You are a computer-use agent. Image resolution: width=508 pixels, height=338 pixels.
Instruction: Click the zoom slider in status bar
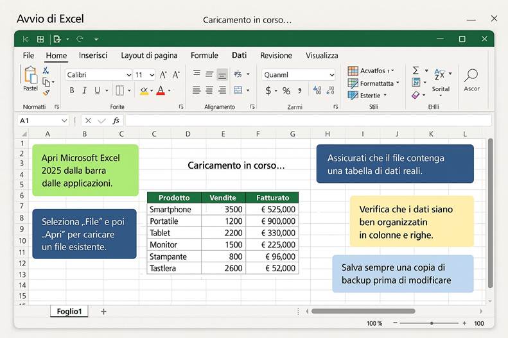tap(432, 323)
